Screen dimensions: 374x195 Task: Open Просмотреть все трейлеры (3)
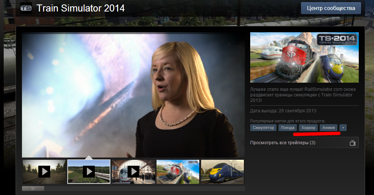click(x=304, y=143)
